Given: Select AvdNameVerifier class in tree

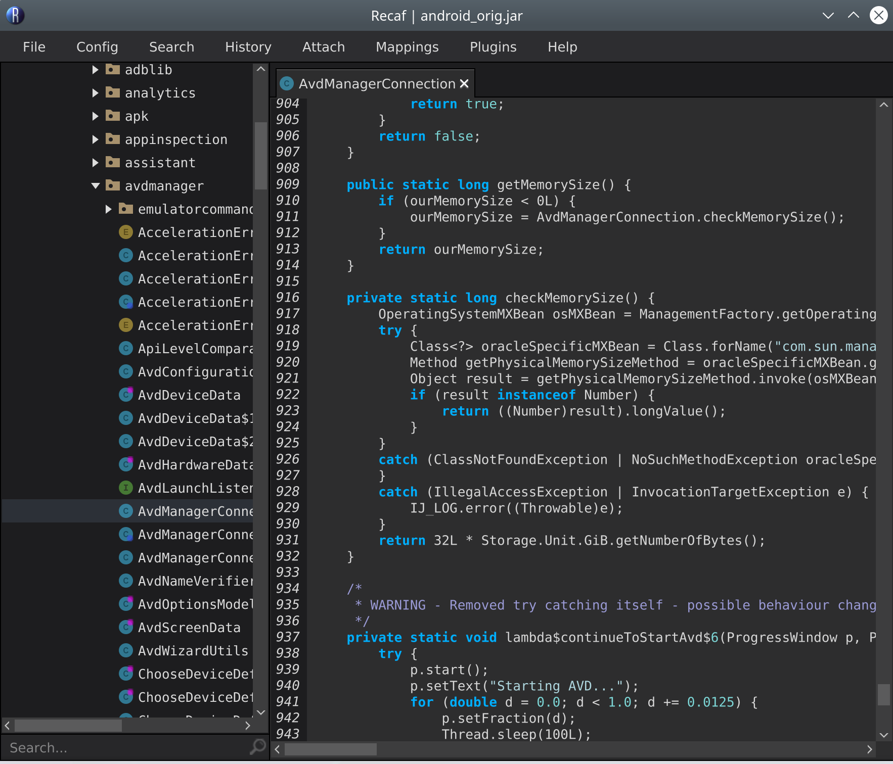Looking at the screenshot, I should coord(195,581).
